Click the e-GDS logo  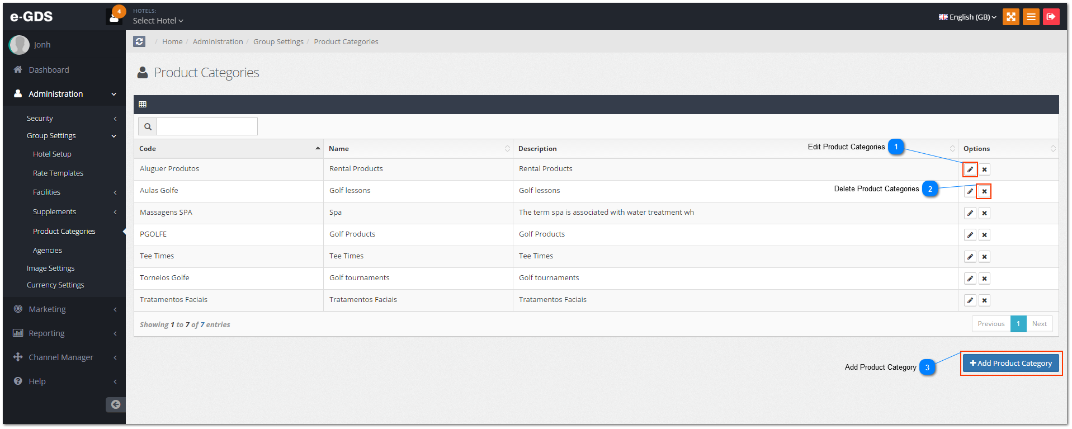[31, 17]
